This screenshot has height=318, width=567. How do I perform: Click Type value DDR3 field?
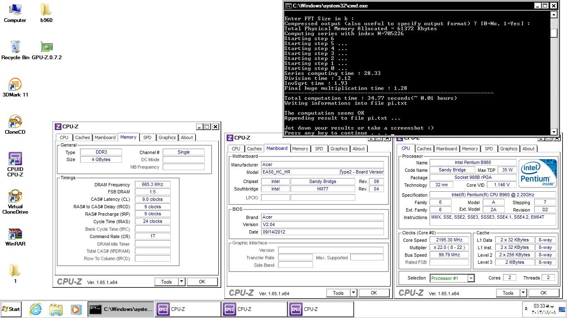[101, 152]
